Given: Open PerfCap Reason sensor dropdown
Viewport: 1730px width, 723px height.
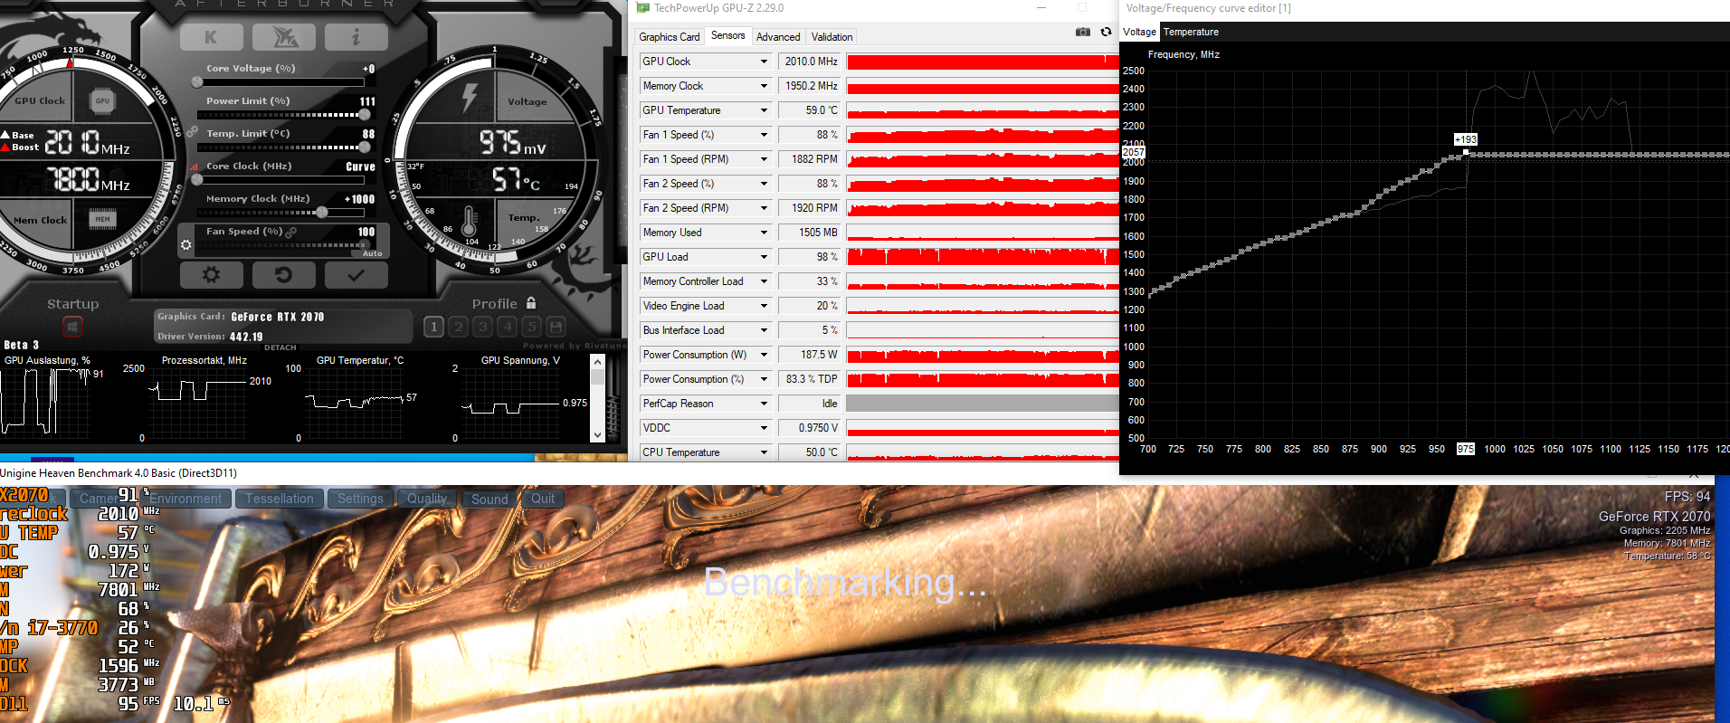Looking at the screenshot, I should click(764, 404).
